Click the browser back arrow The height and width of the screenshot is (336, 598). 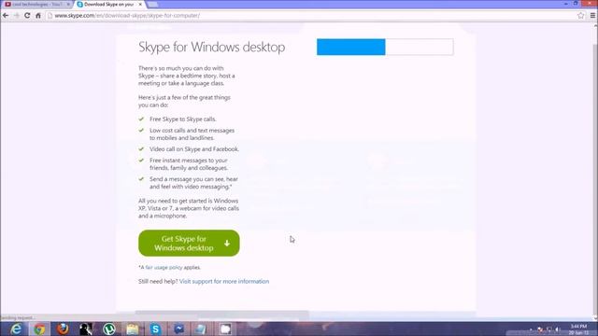point(6,16)
